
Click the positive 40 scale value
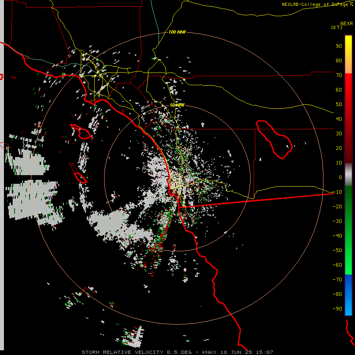339,119
